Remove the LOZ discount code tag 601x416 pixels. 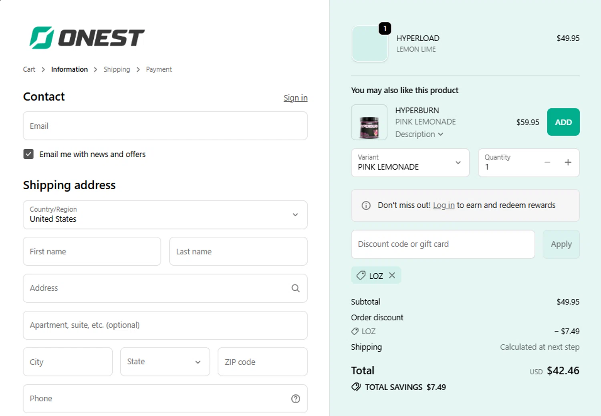392,275
